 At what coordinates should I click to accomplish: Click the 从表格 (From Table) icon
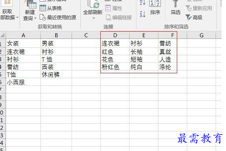(x=43, y=8)
